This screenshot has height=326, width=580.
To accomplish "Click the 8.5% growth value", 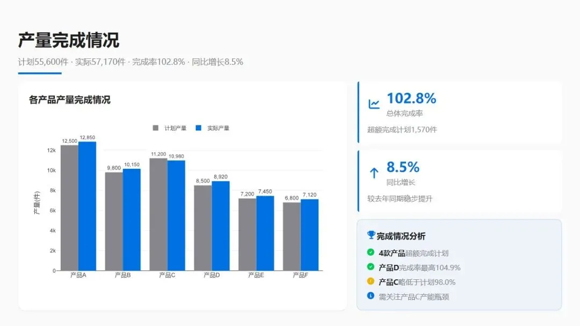I will click(403, 167).
